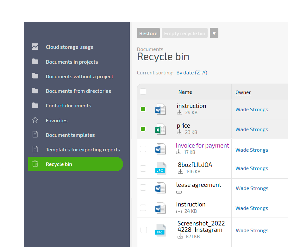Image resolution: width=288 pixels, height=247 pixels.
Task: Click the Templates for exporting reports icon
Action: coord(35,149)
